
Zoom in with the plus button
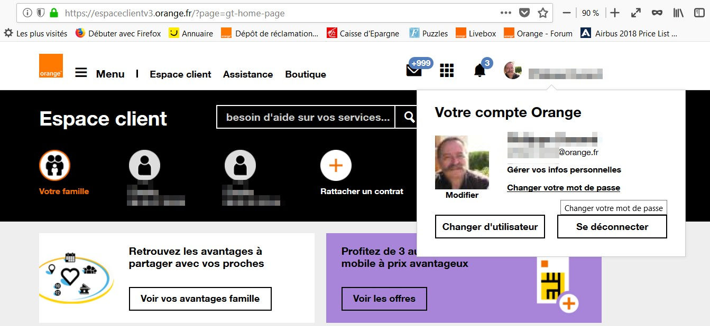point(614,13)
